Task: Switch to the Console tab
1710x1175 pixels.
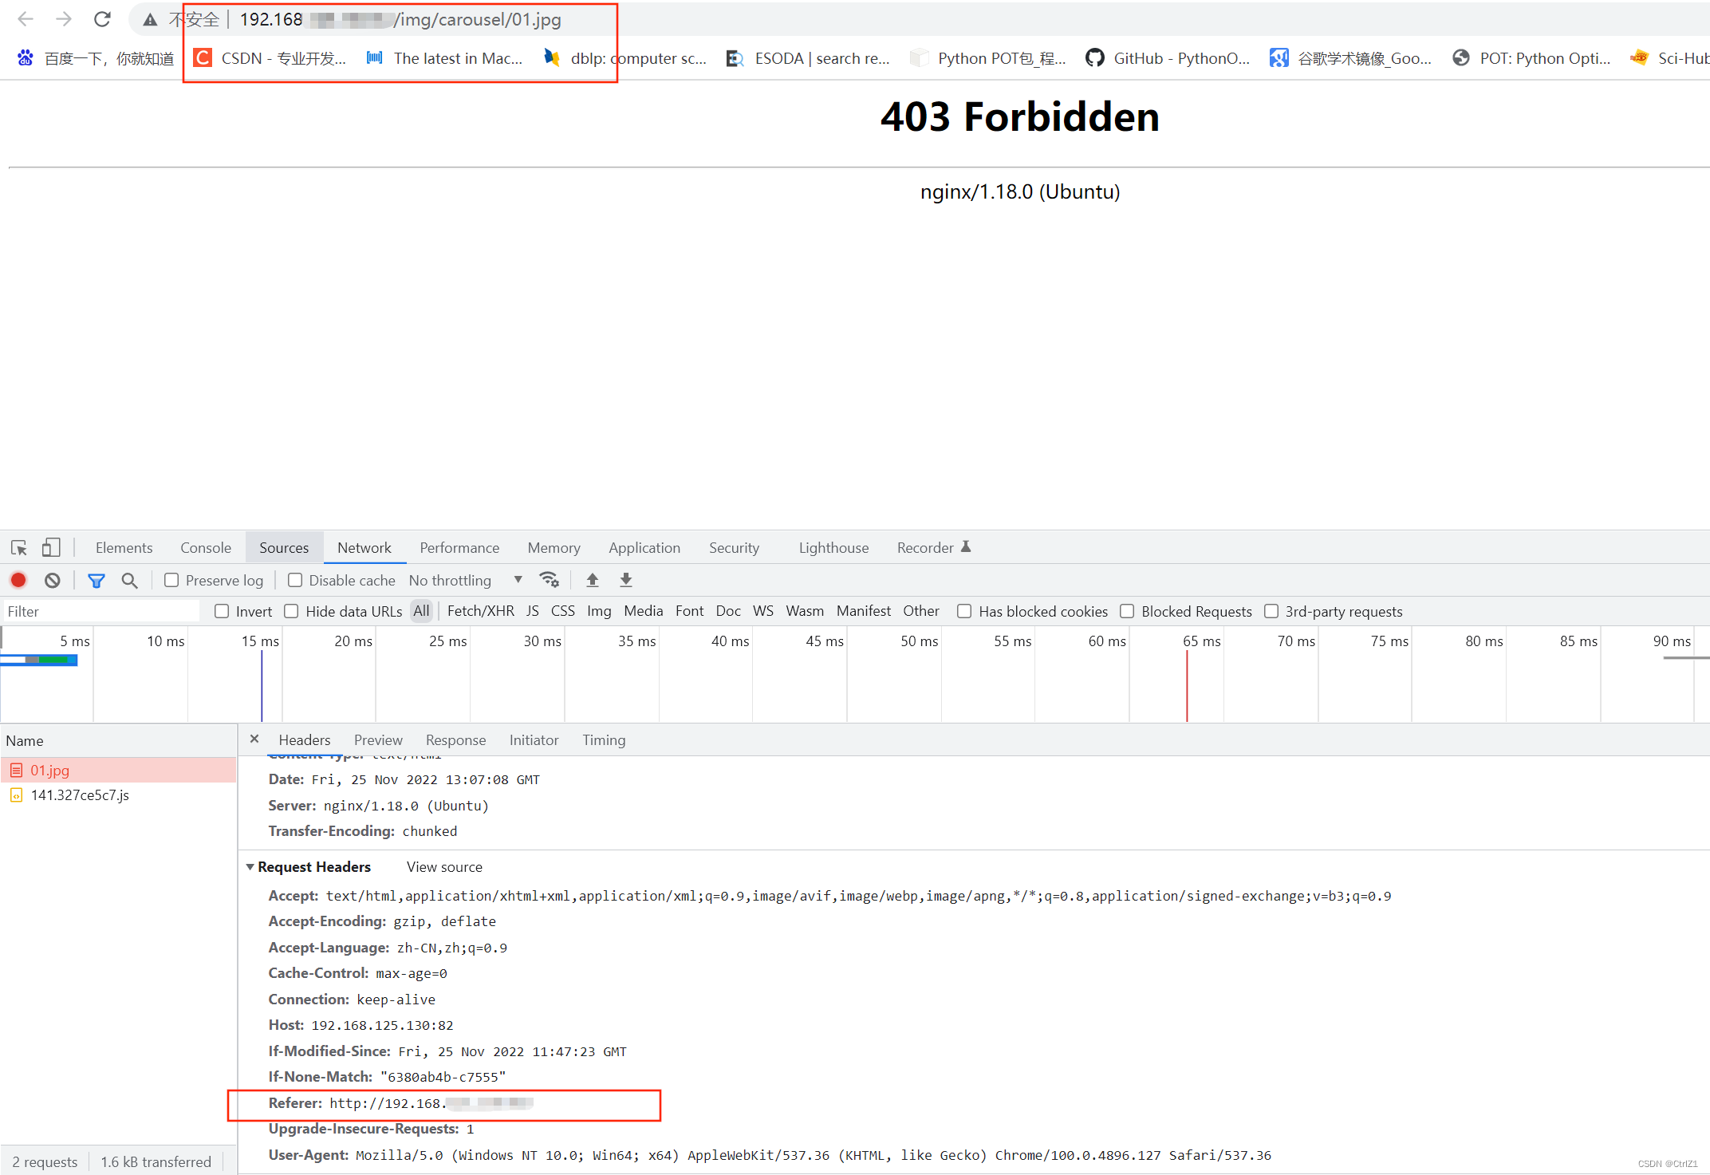Action: pyautogui.click(x=206, y=548)
